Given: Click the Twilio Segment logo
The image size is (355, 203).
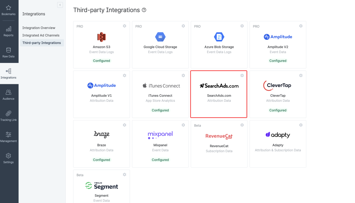Looking at the screenshot, I should click(x=102, y=186).
